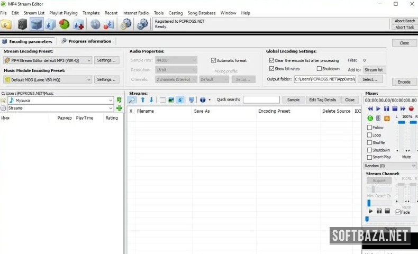
Task: Click the magnifier search icon in the Streams toolbar
Action: 132,99
